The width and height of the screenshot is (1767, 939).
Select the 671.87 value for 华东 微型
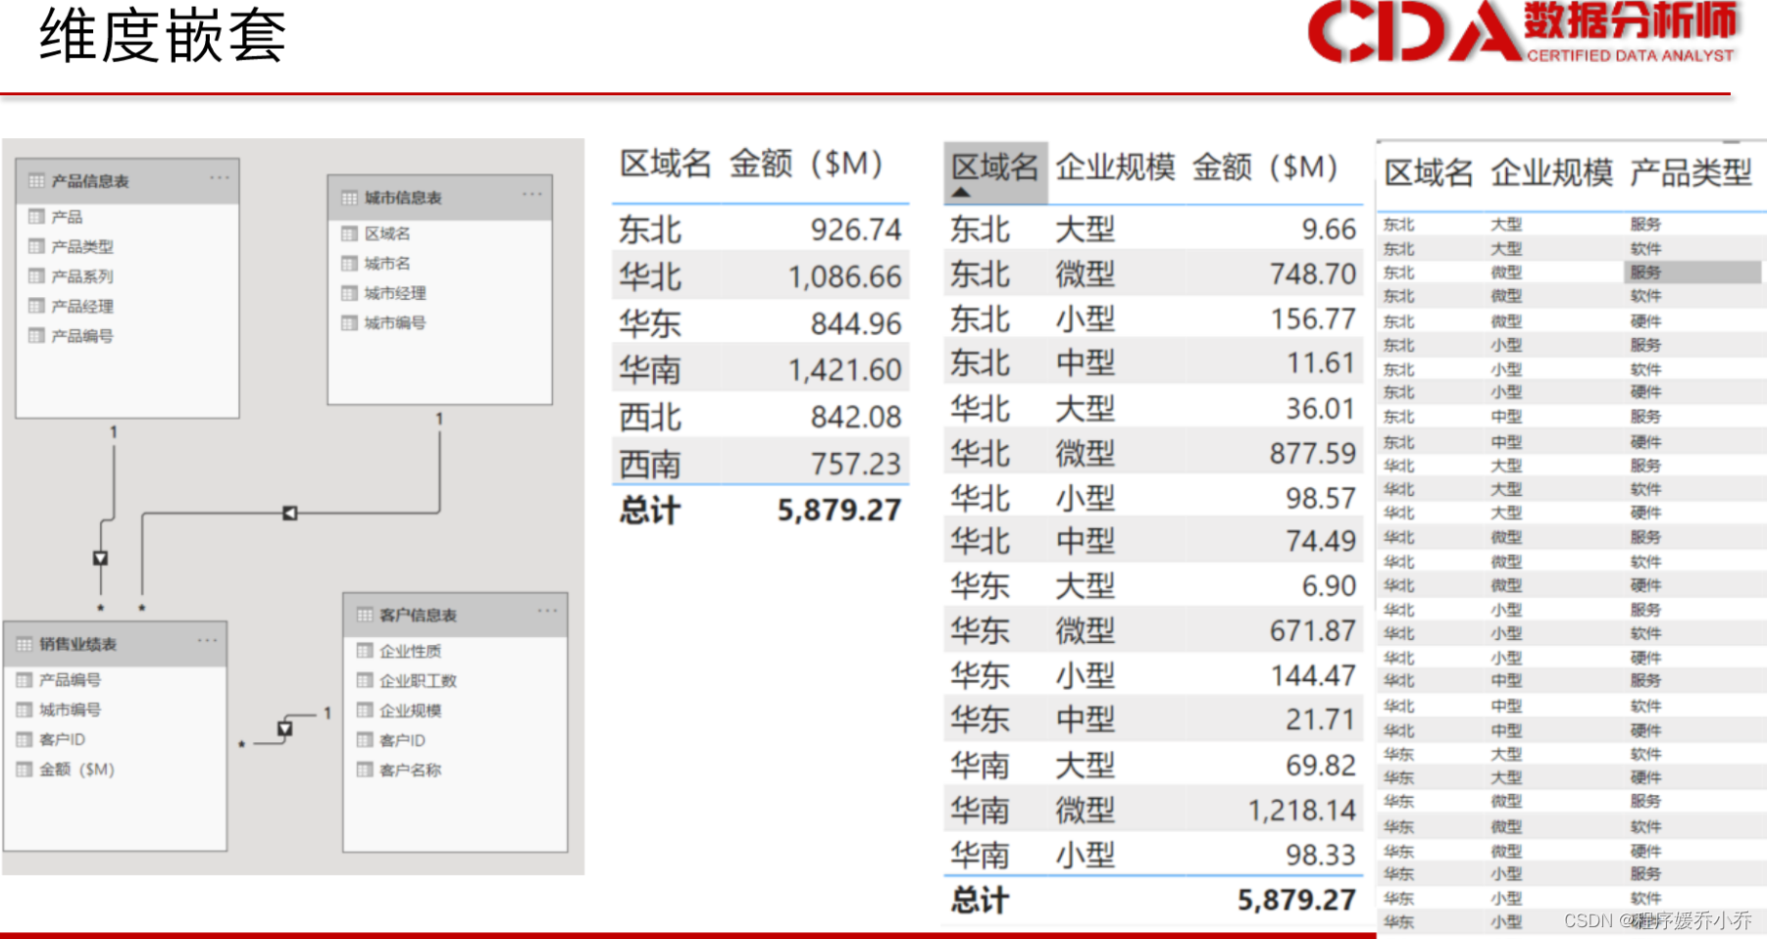tap(1313, 630)
